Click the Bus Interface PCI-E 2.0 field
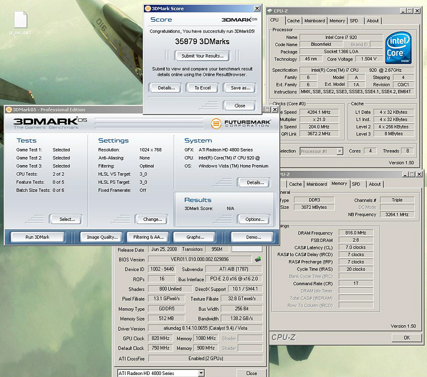427x377 pixels. pos(234,279)
